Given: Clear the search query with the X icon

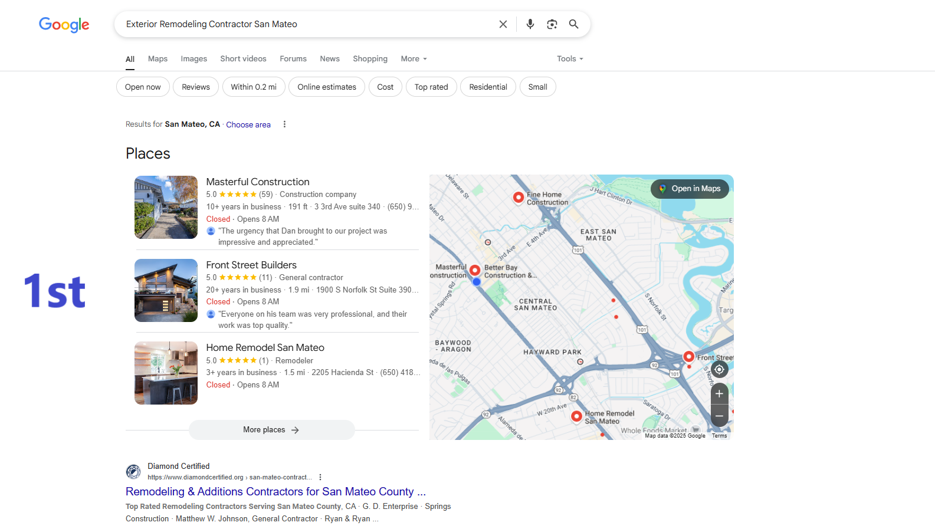Looking at the screenshot, I should [x=503, y=24].
